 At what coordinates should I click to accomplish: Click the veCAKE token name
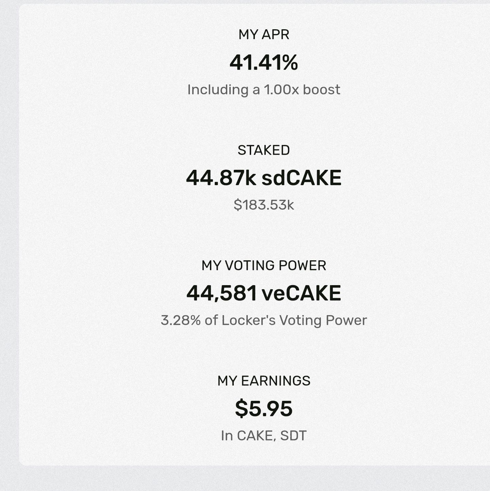click(301, 293)
